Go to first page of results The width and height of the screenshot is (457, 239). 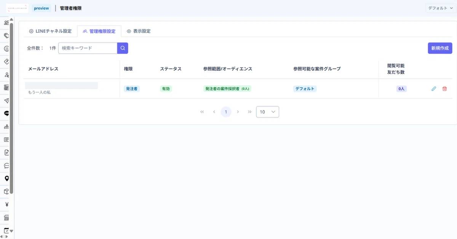[202, 112]
